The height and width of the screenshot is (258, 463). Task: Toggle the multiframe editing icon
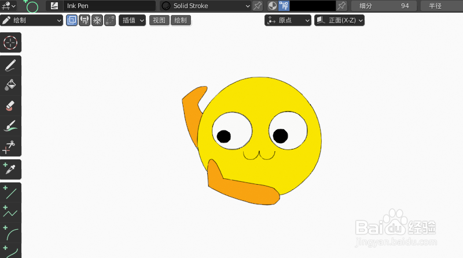click(110, 20)
